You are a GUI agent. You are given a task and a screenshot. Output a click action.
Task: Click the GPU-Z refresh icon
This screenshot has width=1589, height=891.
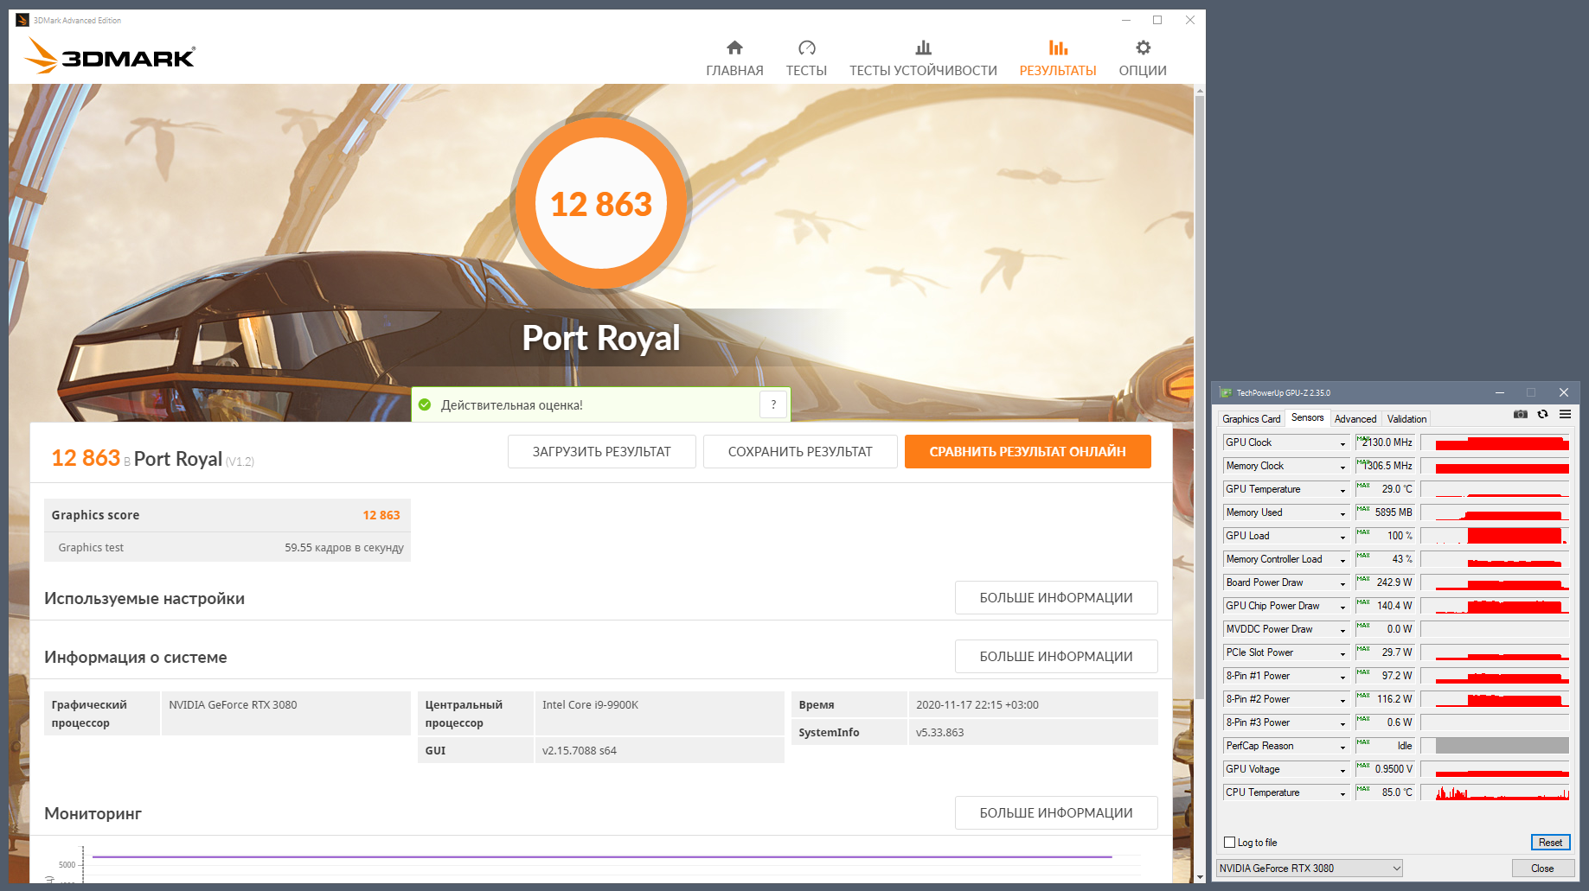(1542, 415)
